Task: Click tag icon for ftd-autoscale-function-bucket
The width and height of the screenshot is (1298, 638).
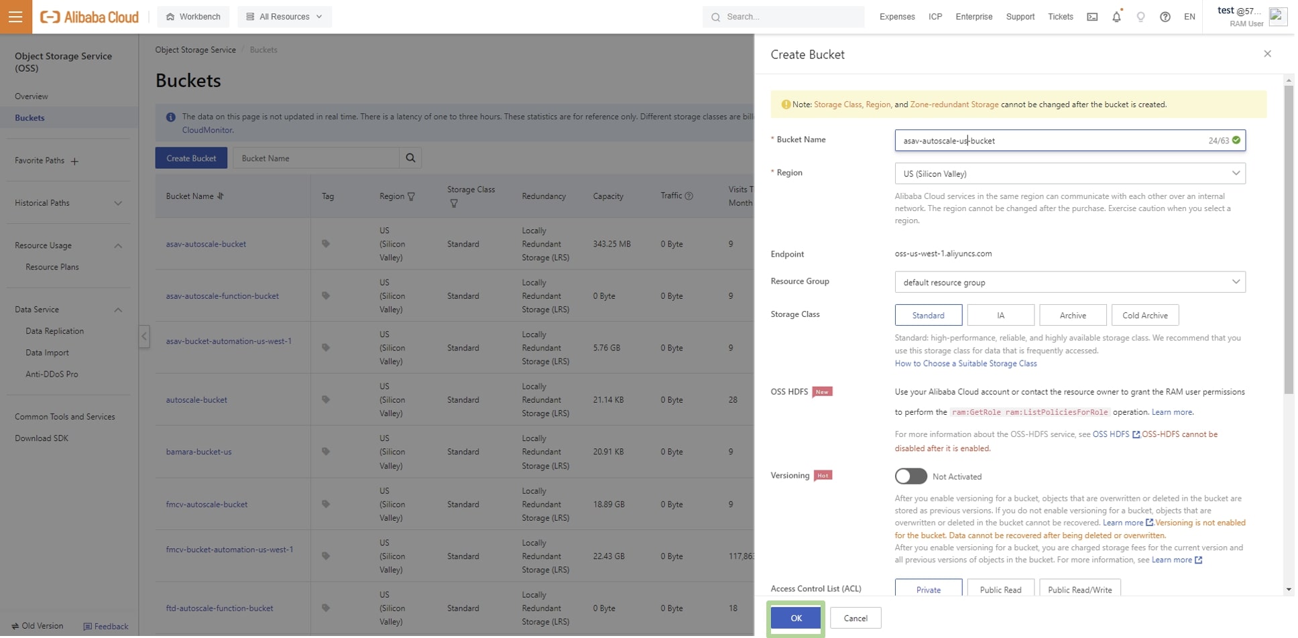Action: (326, 608)
